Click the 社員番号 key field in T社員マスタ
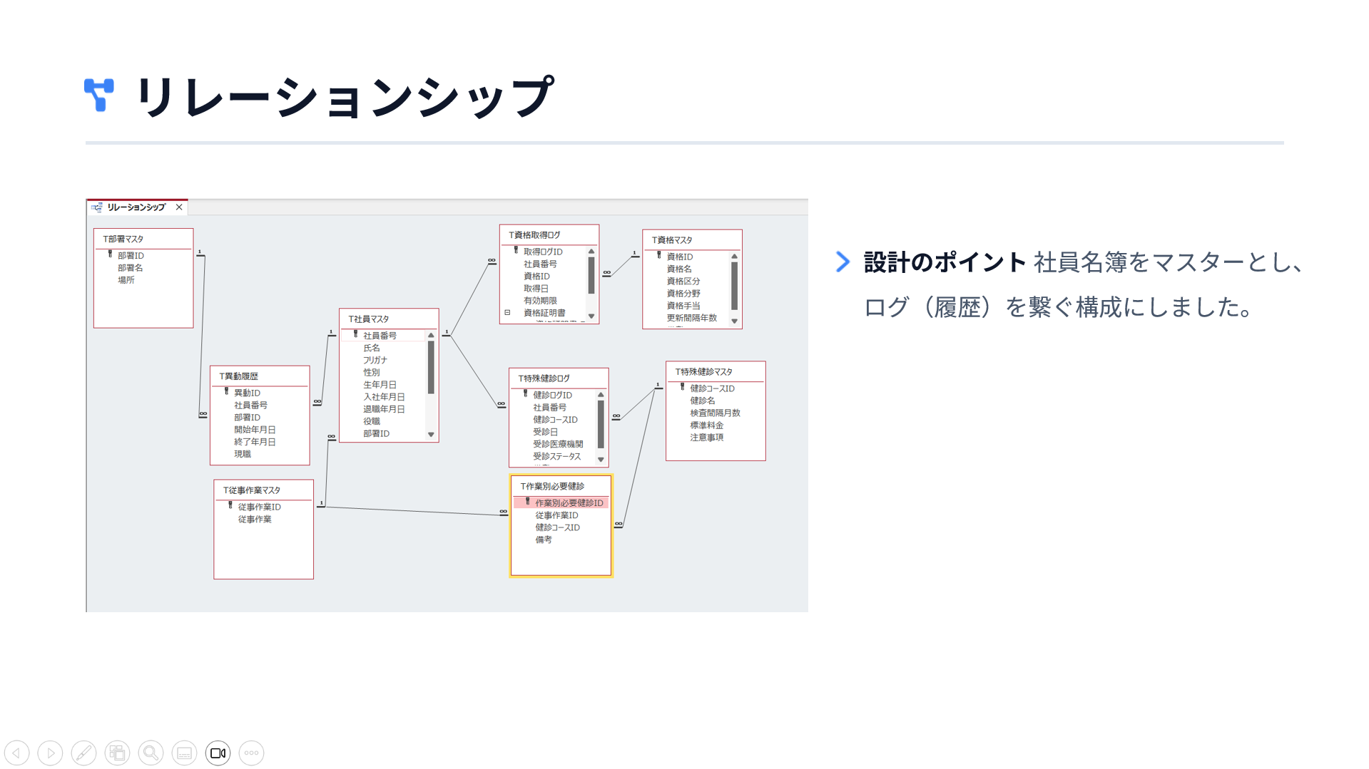The height and width of the screenshot is (769, 1369). pyautogui.click(x=380, y=336)
